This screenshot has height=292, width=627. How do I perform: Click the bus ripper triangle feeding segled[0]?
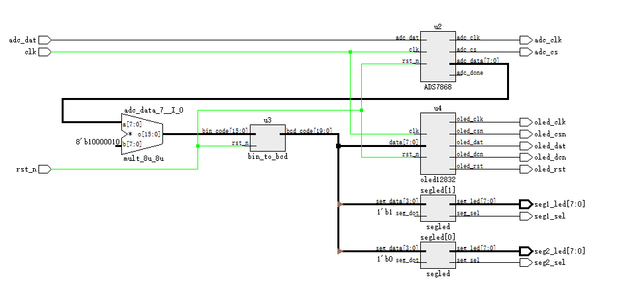[340, 251]
